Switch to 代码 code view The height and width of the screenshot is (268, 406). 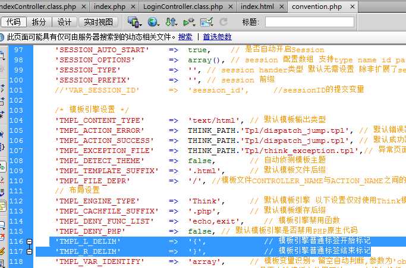(x=14, y=22)
